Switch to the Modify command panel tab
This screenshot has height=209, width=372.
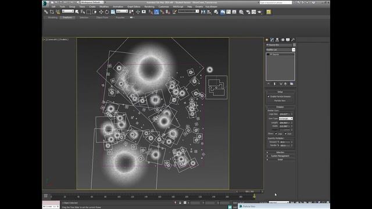[272, 40]
